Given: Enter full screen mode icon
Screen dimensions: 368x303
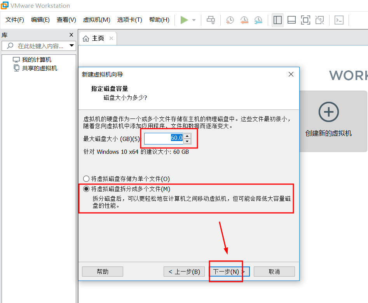Looking at the screenshot, I should point(305,20).
